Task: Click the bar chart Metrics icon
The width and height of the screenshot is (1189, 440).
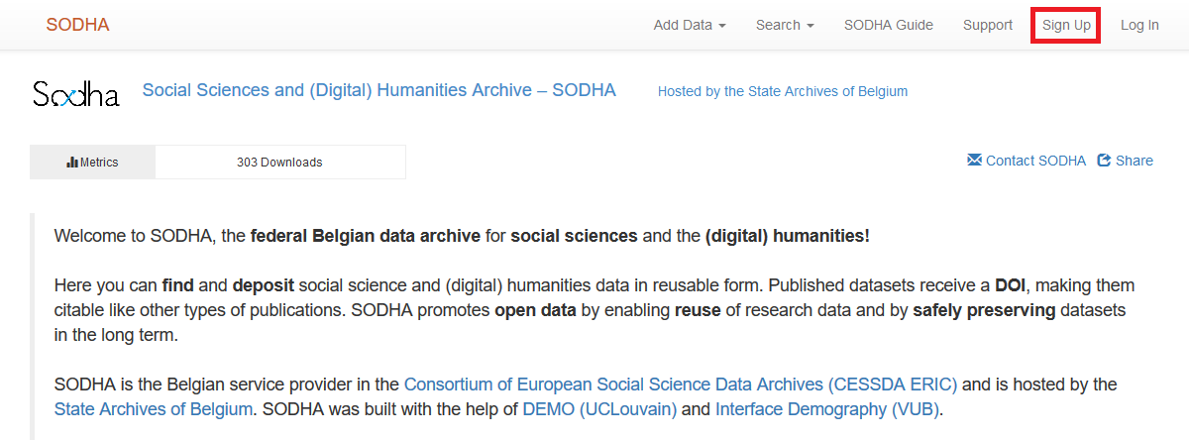Action: point(72,163)
